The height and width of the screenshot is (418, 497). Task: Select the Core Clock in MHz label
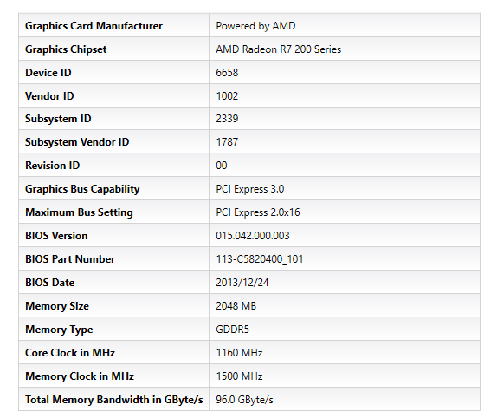[70, 353]
